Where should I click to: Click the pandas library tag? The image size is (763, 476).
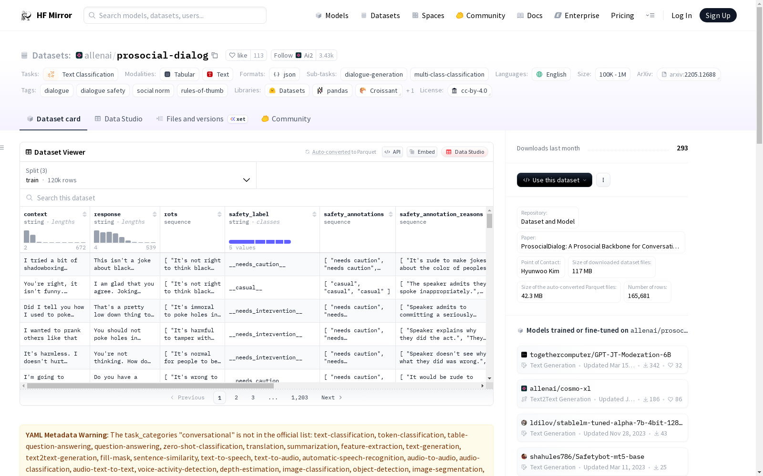pyautogui.click(x=332, y=90)
